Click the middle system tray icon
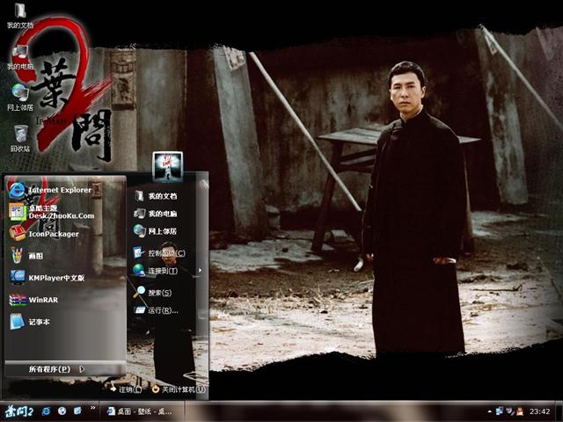563x422 pixels. pos(509,411)
